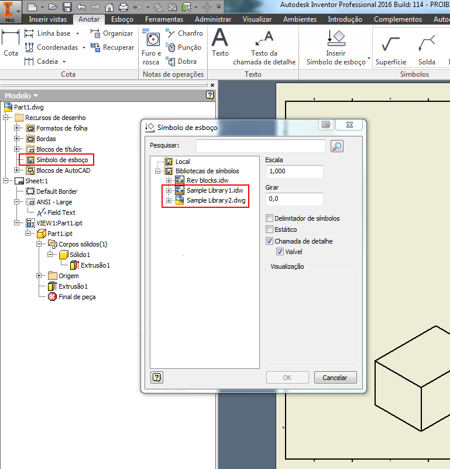Select Field Text in browser tree
The width and height of the screenshot is (450, 469).
pos(61,213)
